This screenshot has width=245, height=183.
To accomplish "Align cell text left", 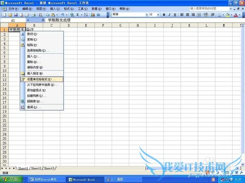I will 182,15.
